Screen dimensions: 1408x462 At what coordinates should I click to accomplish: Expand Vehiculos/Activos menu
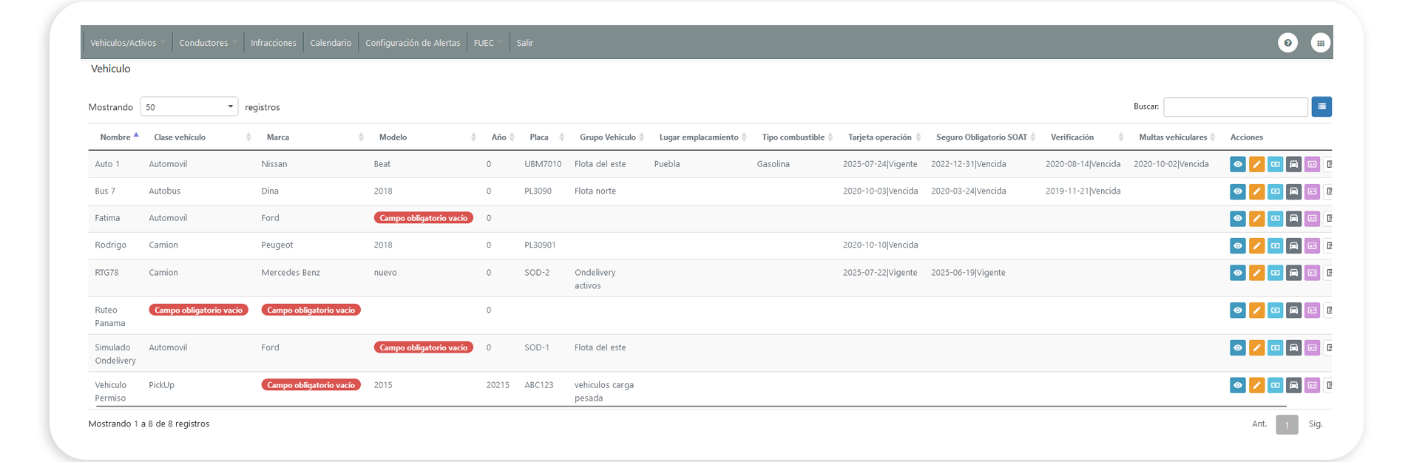pos(126,43)
